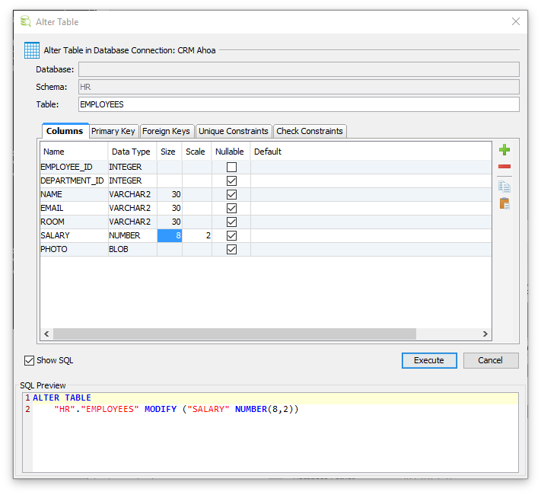Paste column using the clipboard icon
This screenshot has height=495, width=541.
click(x=504, y=203)
